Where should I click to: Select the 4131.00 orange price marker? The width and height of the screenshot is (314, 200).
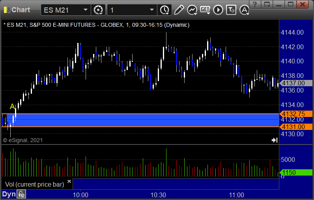coord(296,127)
